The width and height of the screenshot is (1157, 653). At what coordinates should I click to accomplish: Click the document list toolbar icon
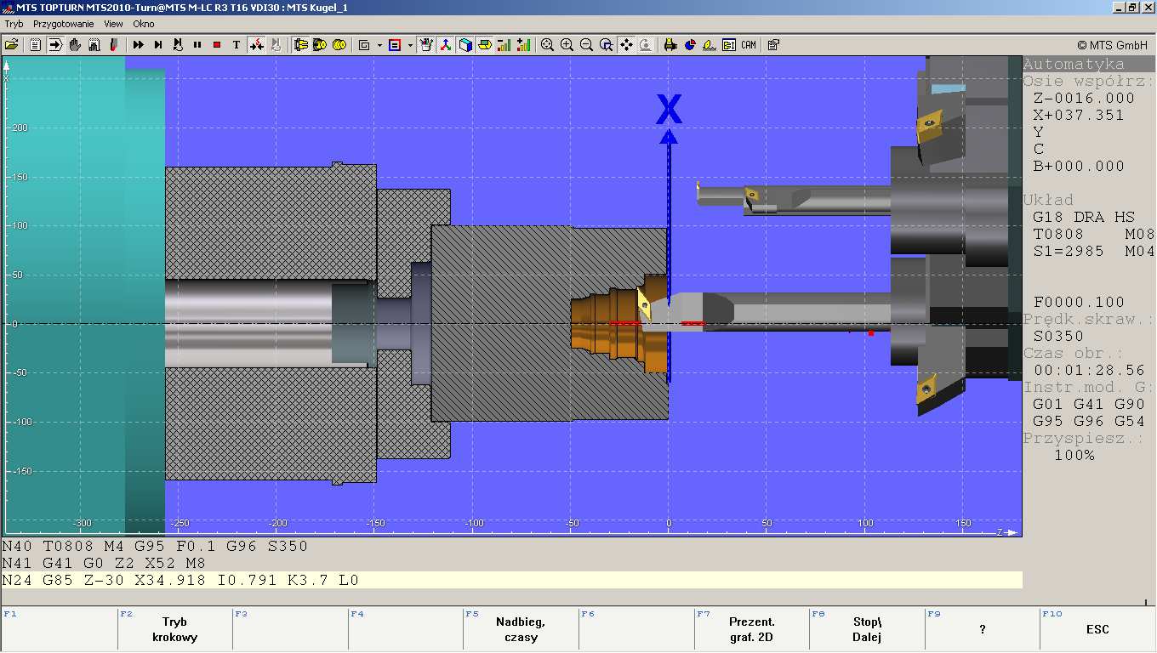pyautogui.click(x=35, y=44)
